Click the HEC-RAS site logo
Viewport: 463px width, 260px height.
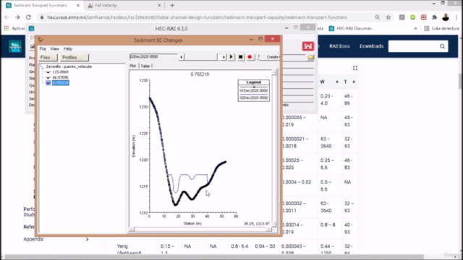[x=14, y=46]
